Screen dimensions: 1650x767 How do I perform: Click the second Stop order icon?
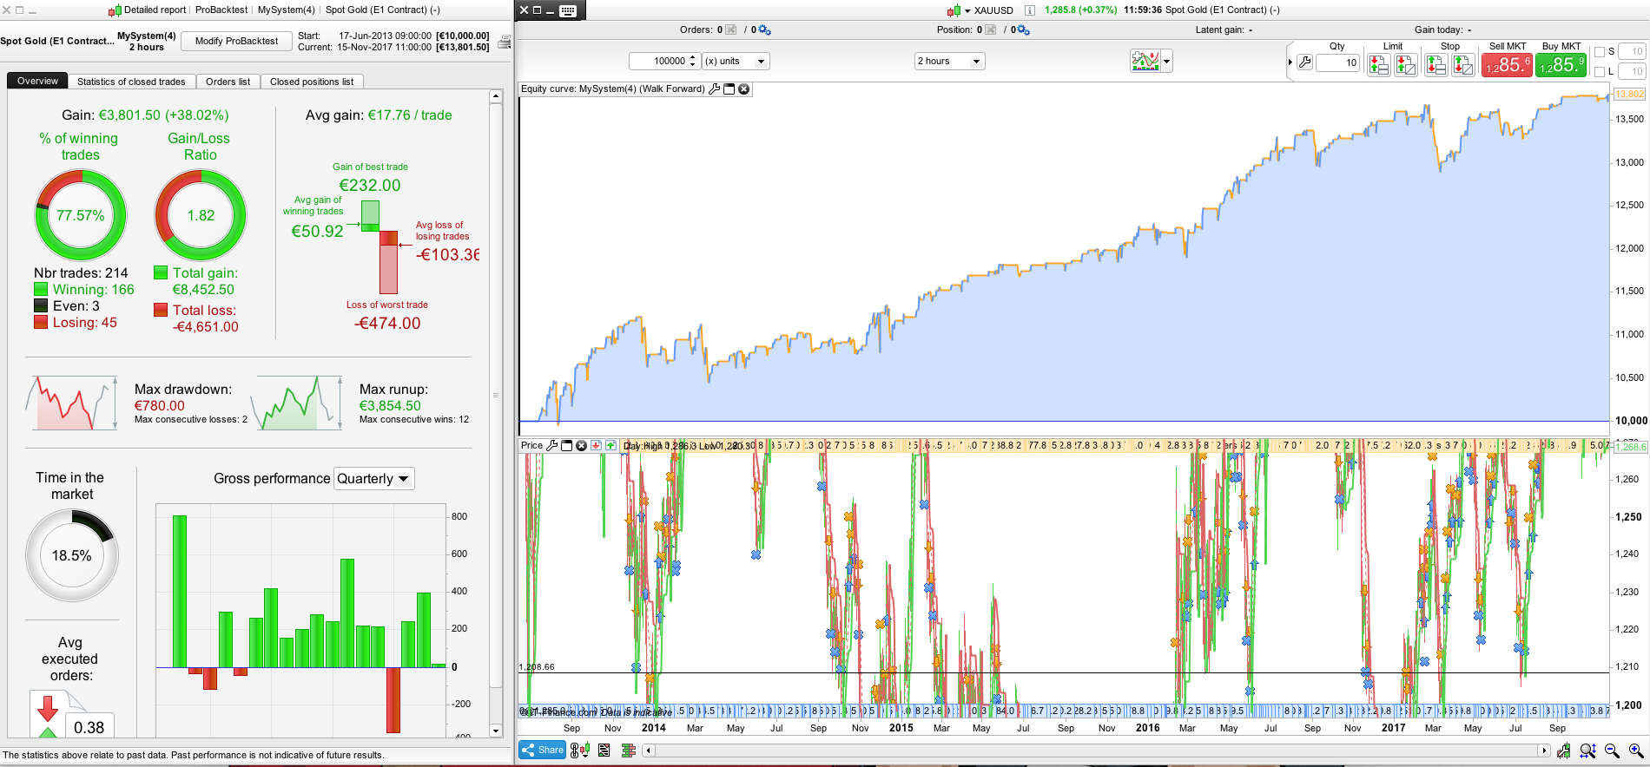(x=1463, y=64)
